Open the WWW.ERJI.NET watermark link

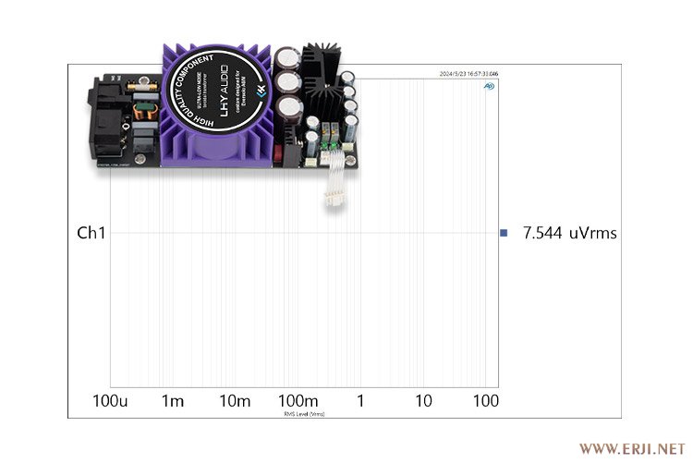click(632, 448)
